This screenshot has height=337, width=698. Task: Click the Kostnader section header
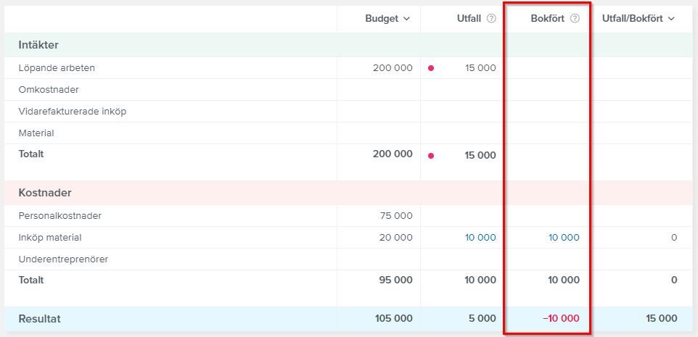click(x=45, y=193)
